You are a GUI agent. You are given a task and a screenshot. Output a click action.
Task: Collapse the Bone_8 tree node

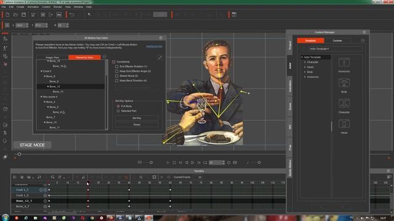point(45,76)
